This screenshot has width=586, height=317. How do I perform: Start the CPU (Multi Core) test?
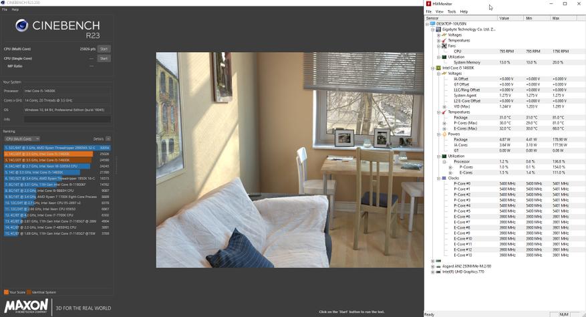click(x=104, y=49)
